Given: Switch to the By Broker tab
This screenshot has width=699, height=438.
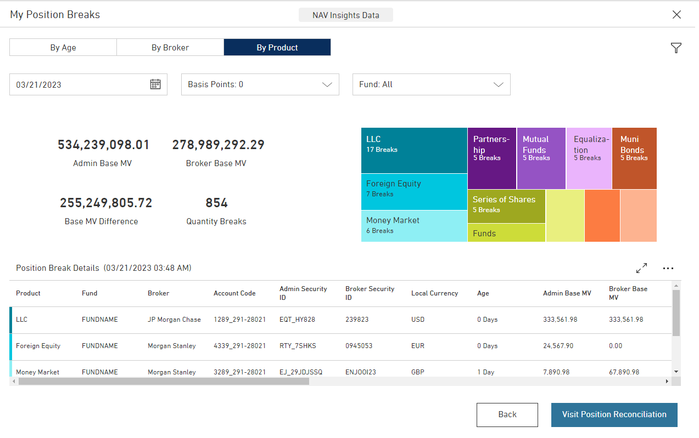Looking at the screenshot, I should pyautogui.click(x=170, y=48).
